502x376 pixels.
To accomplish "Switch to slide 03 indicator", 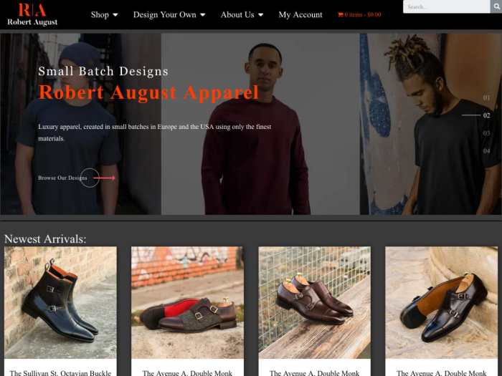I will 486,133.
